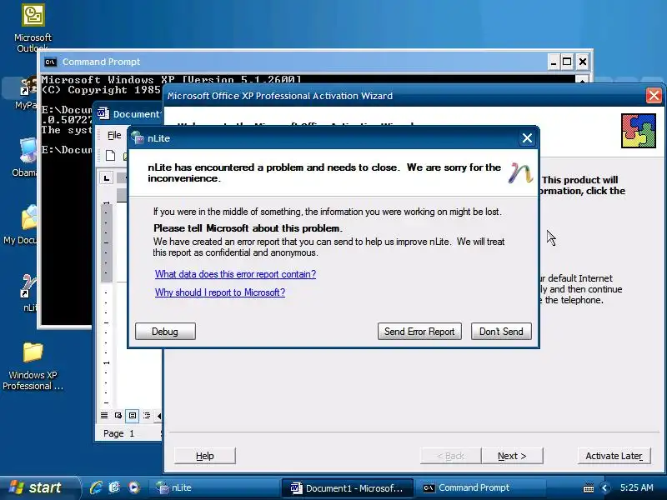Launch Internet Explorer from Quick Launch
Viewport: 667px width, 500px height.
(96, 487)
